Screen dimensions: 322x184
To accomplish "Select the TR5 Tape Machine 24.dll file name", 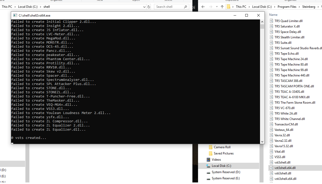I will [x=291, y=59].
